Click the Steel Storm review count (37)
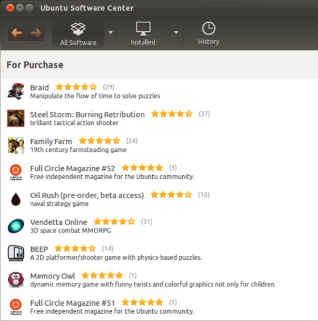 204,114
